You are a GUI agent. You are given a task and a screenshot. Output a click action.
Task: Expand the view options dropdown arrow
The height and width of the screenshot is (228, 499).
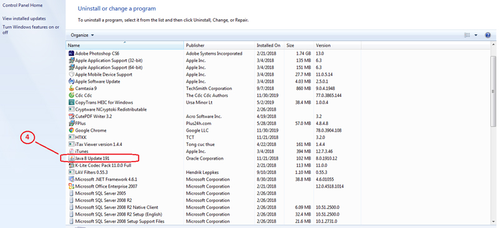click(x=476, y=35)
